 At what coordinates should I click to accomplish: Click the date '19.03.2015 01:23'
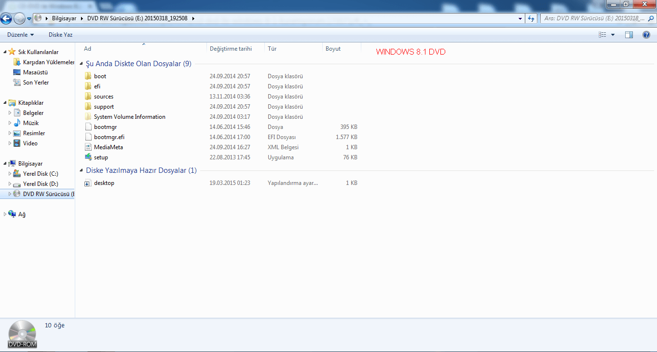pos(230,183)
